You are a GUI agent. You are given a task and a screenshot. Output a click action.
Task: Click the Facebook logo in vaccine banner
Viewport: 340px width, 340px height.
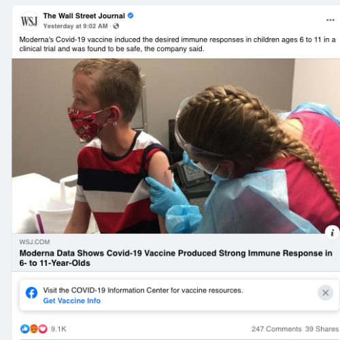pos(31,292)
